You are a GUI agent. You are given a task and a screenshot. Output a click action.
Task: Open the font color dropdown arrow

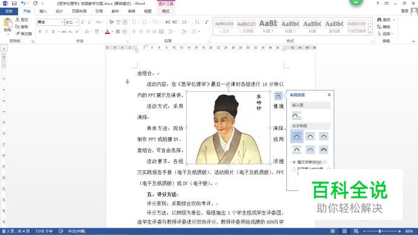(x=112, y=32)
